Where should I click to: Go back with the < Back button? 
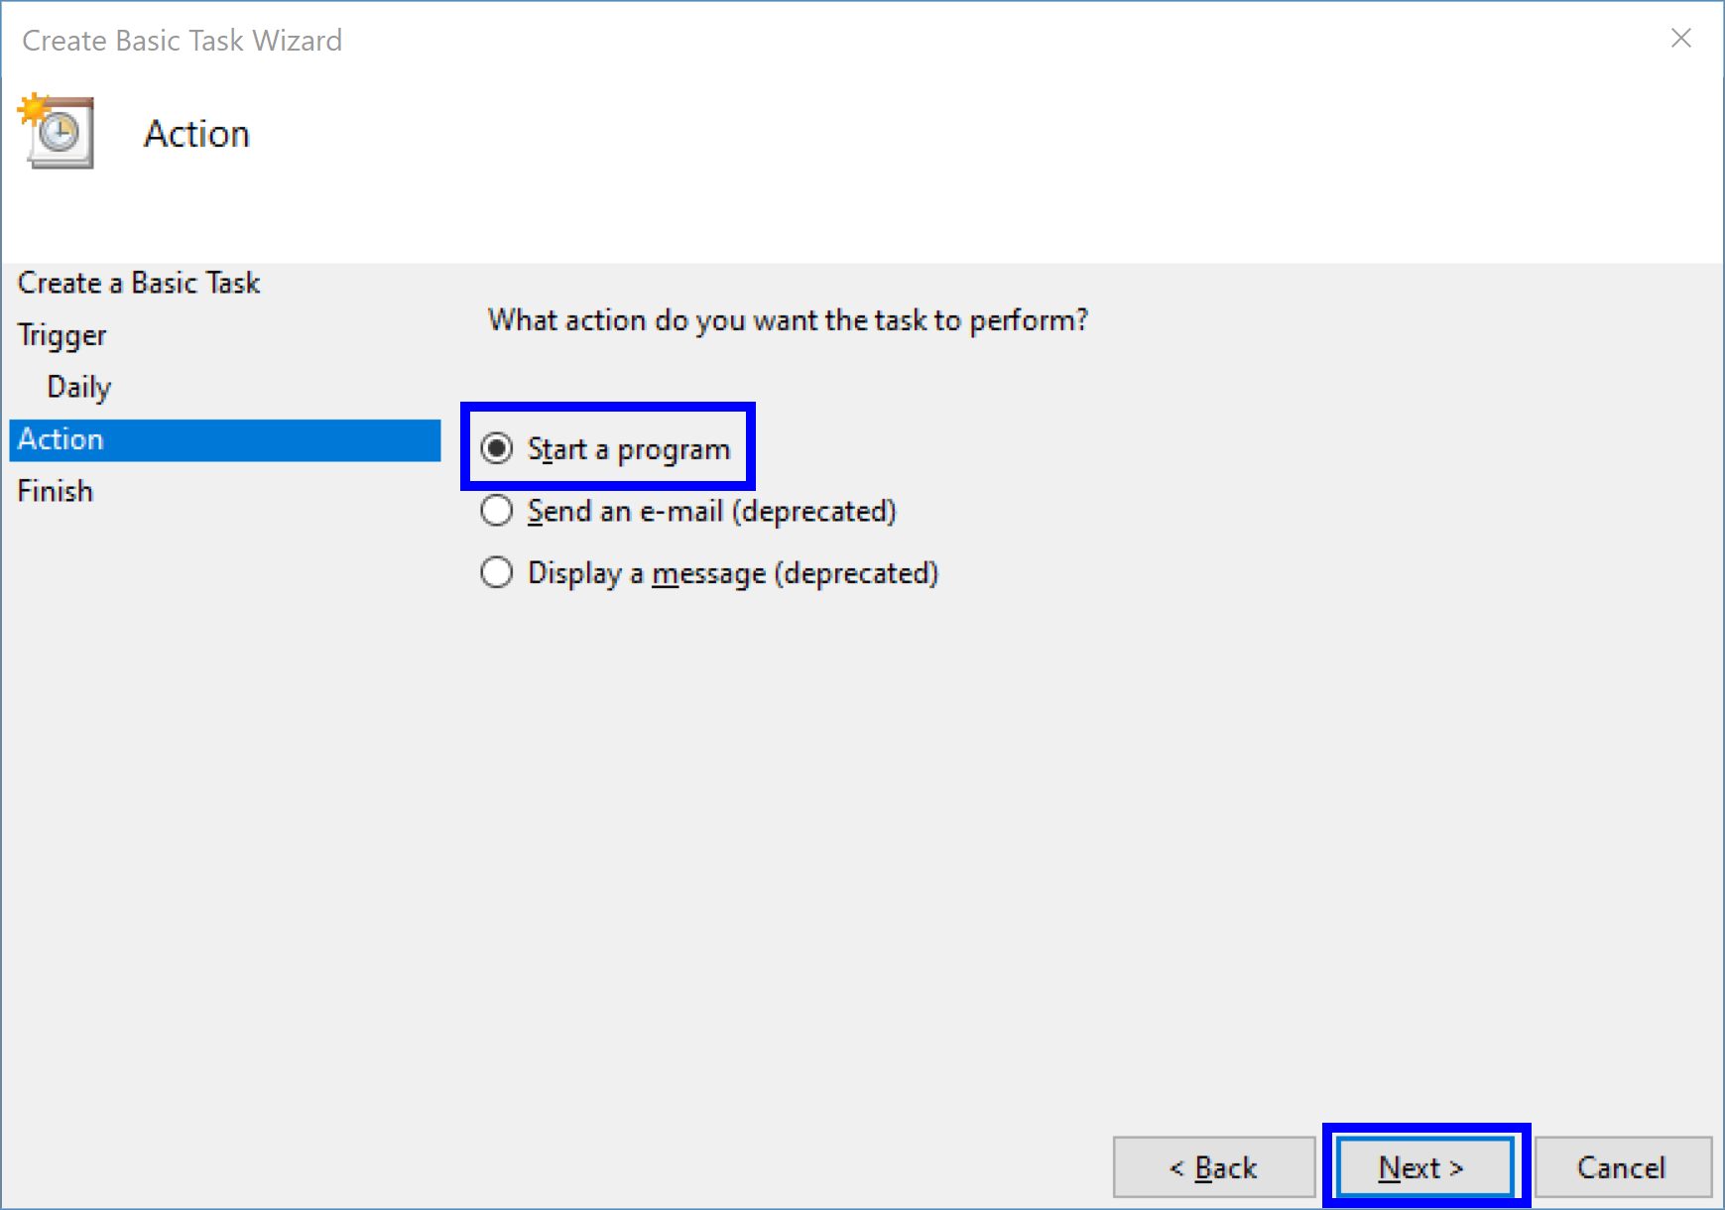pyautogui.click(x=1213, y=1167)
